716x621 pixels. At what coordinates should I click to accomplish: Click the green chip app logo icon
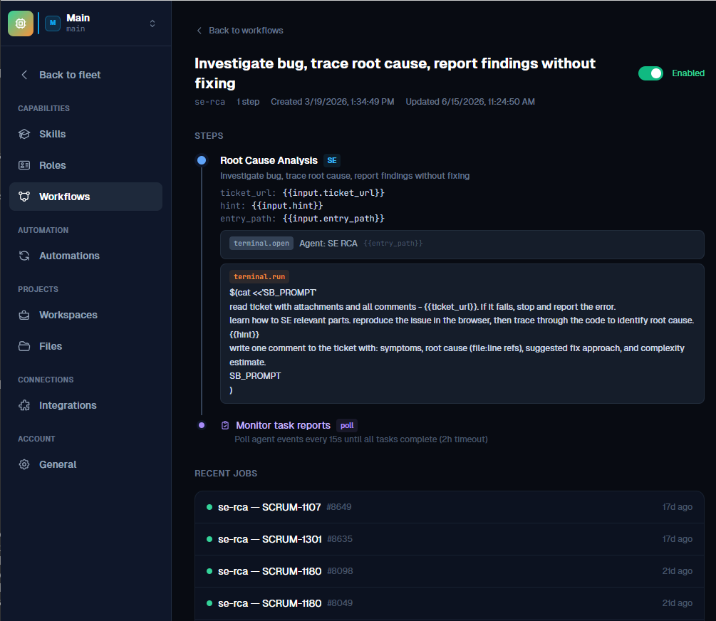click(21, 24)
